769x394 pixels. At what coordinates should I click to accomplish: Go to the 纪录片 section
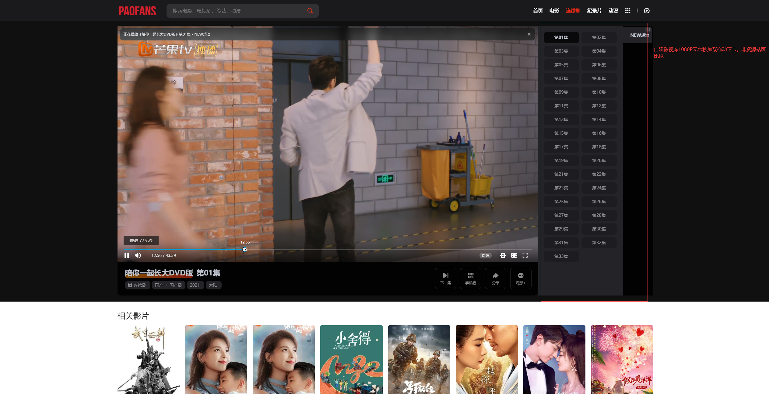click(594, 11)
